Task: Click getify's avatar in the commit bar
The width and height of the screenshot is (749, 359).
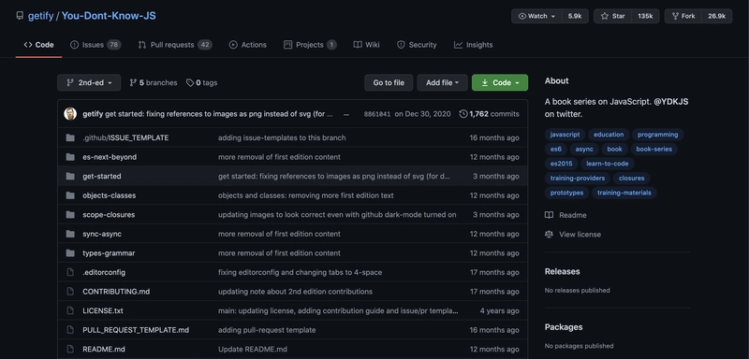Action: click(x=70, y=114)
